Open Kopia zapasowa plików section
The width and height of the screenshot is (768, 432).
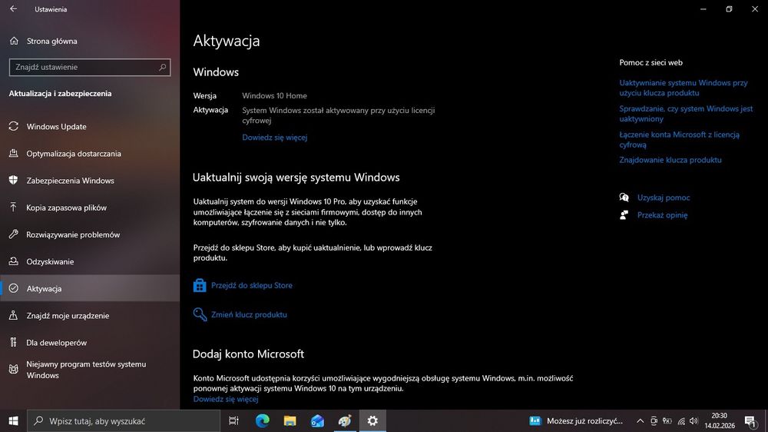point(90,208)
